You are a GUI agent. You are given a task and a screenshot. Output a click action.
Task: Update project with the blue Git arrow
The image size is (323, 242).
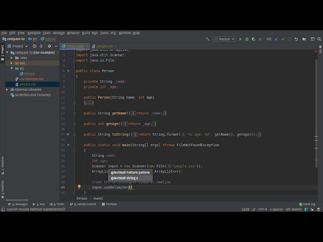click(276, 39)
